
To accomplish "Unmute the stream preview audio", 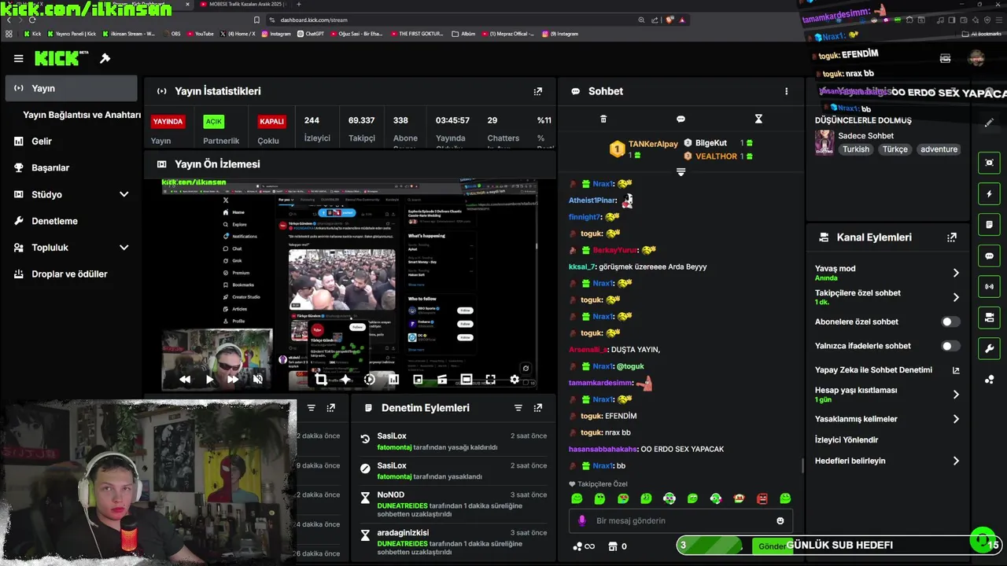I will click(257, 379).
